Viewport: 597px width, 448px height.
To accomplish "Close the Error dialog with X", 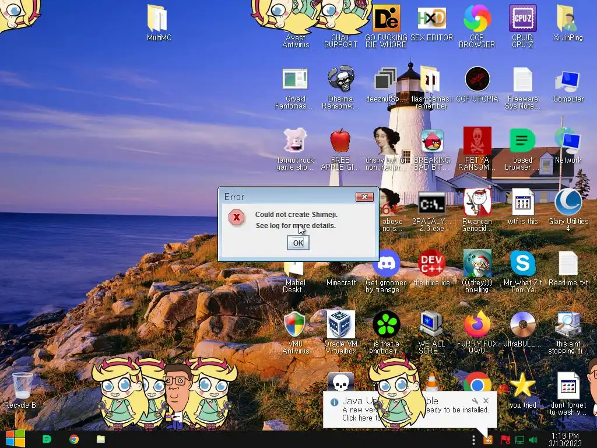I will [x=364, y=197].
